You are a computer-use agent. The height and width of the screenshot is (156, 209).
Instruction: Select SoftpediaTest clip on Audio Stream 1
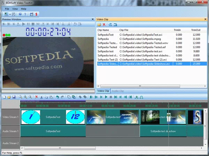pos(53,131)
